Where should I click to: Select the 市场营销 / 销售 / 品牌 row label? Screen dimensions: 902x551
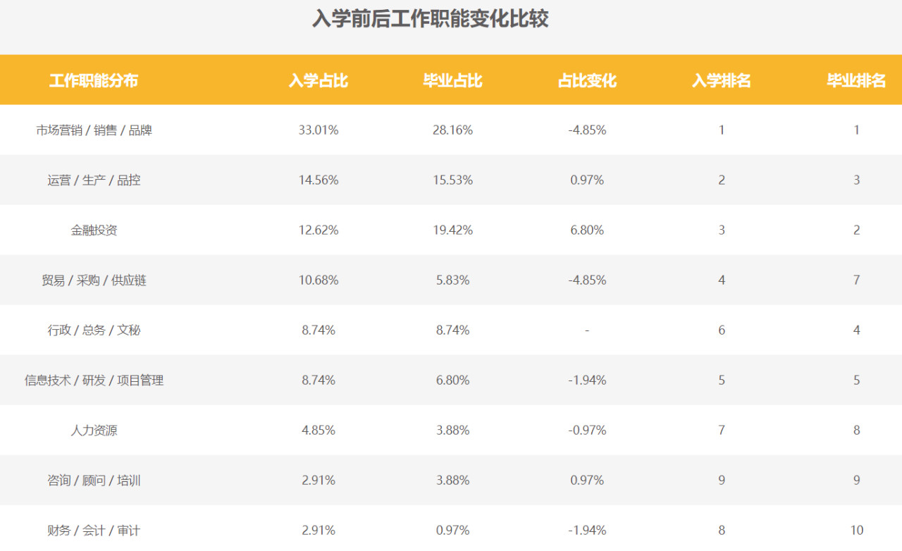coord(94,130)
